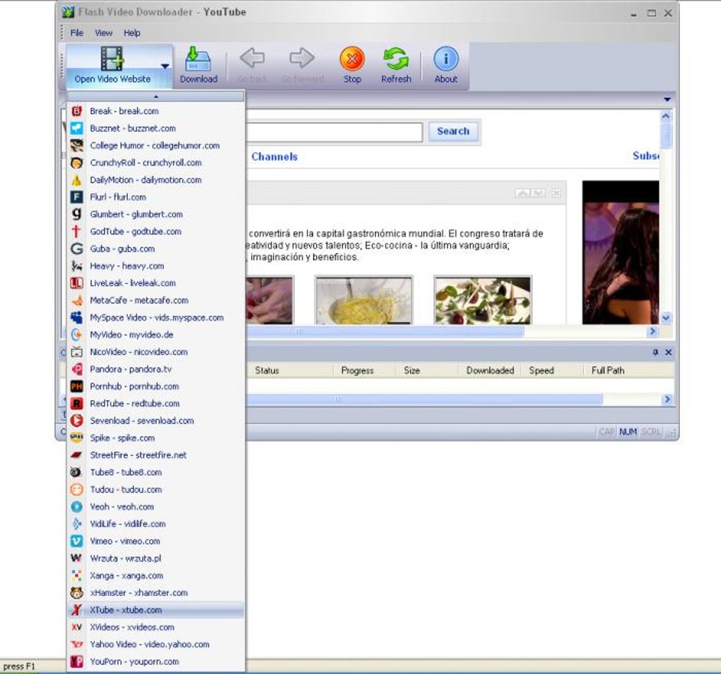Pin the download list panel
Image resolution: width=721 pixels, height=674 pixels.
click(655, 353)
